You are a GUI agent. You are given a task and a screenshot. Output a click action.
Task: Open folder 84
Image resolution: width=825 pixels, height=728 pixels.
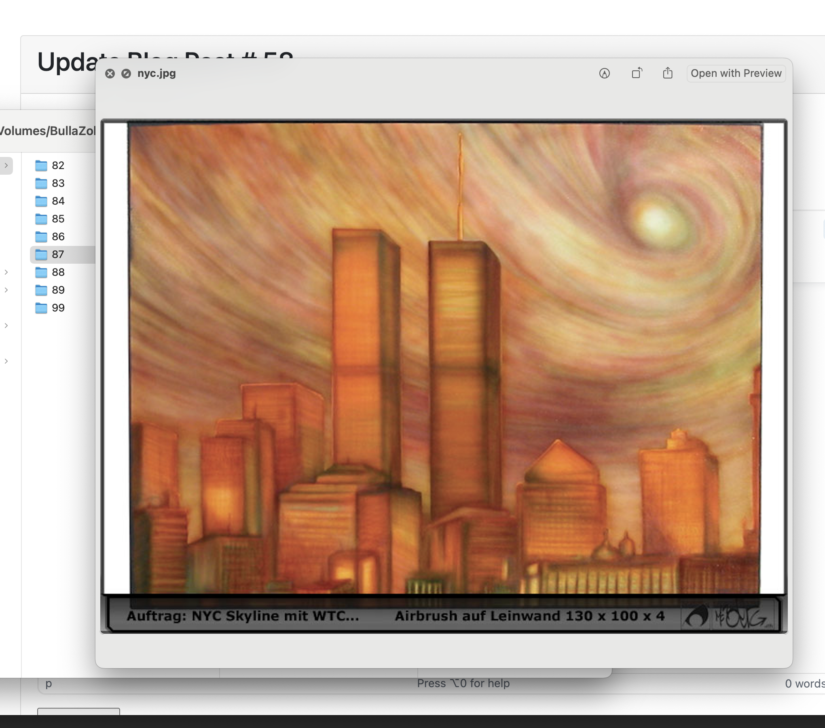pos(58,201)
